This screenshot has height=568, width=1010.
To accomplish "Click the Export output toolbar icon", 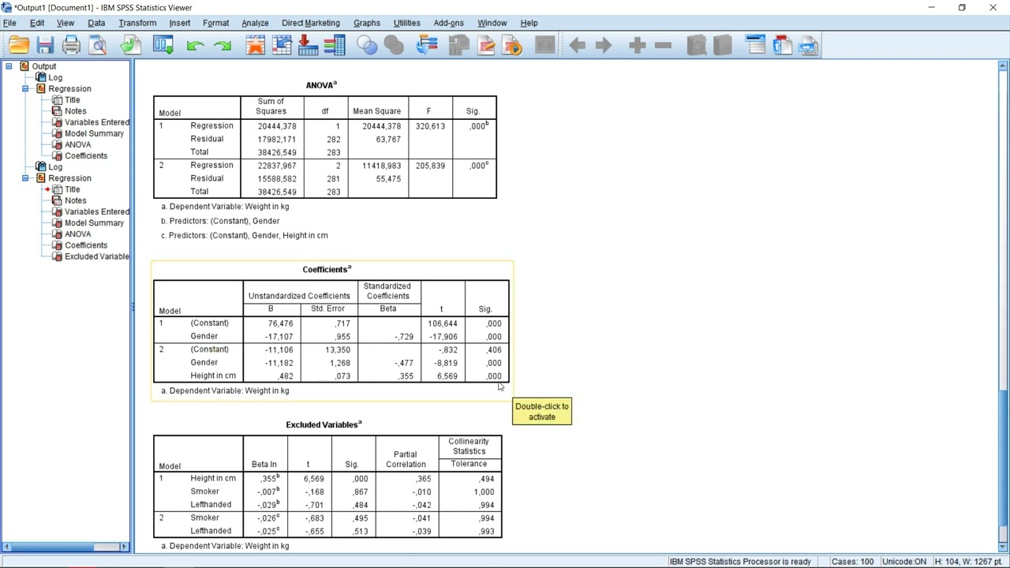I will pos(130,46).
